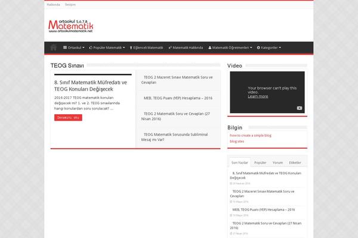This screenshot has width=358, height=238.
Task: Click the home icon in navigation bar
Action: point(54,48)
